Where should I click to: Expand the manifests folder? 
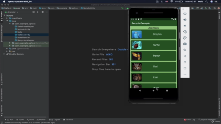point(7,18)
